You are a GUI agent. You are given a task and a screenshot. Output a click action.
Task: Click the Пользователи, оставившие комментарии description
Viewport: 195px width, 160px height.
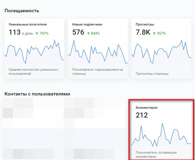(x=156, y=155)
